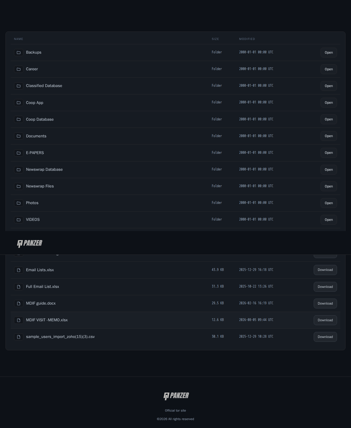Screen dimensions: 351x428
Task: Click the MODIFIED column header
Action: [247, 39]
